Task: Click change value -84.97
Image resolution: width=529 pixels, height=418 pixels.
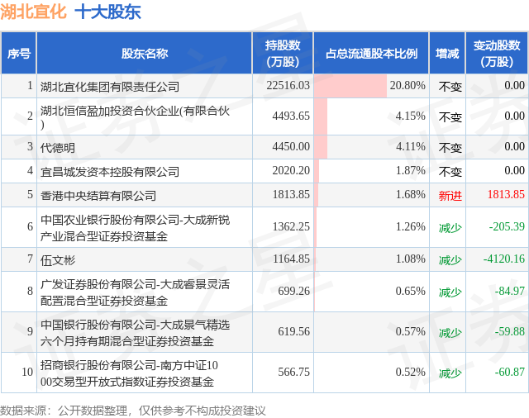Action: click(510, 291)
